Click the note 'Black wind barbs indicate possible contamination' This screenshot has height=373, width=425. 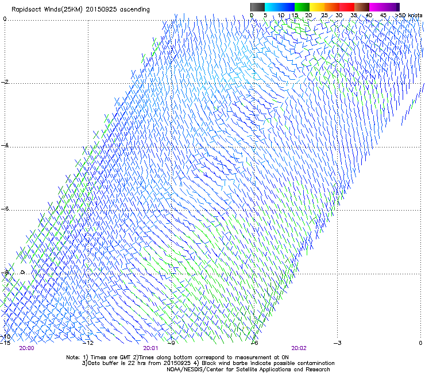(268, 363)
